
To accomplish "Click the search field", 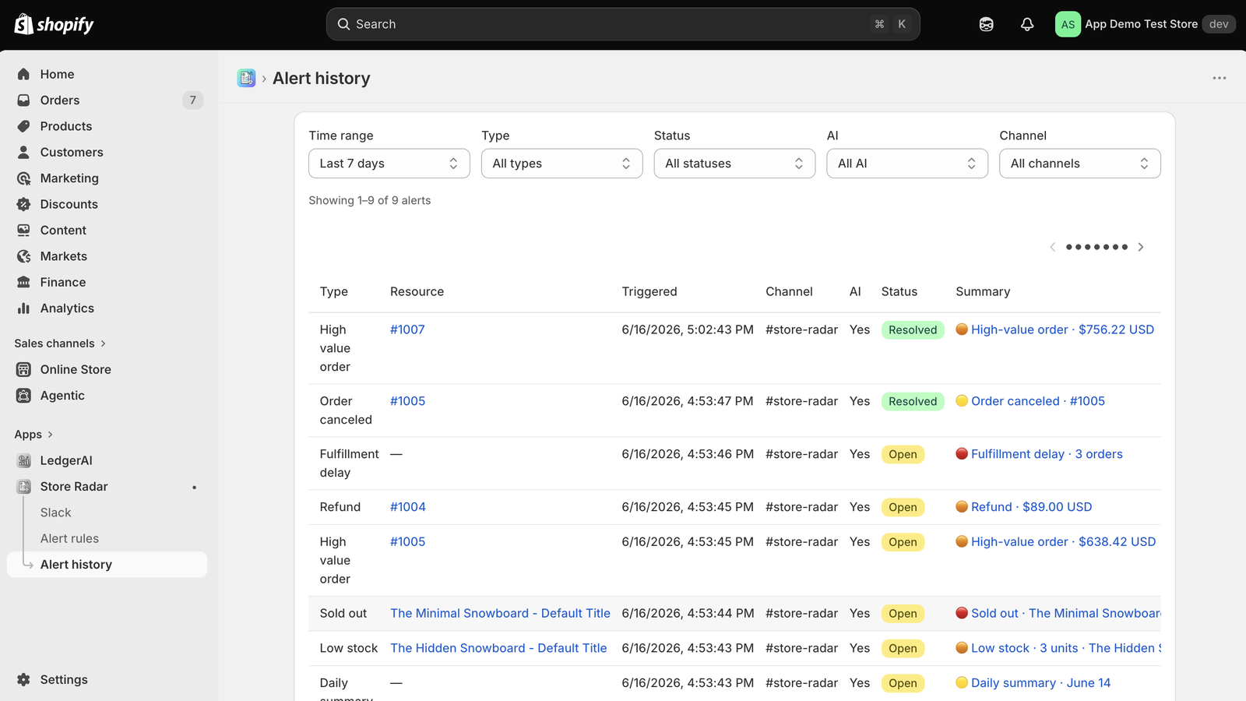I will pyautogui.click(x=623, y=24).
